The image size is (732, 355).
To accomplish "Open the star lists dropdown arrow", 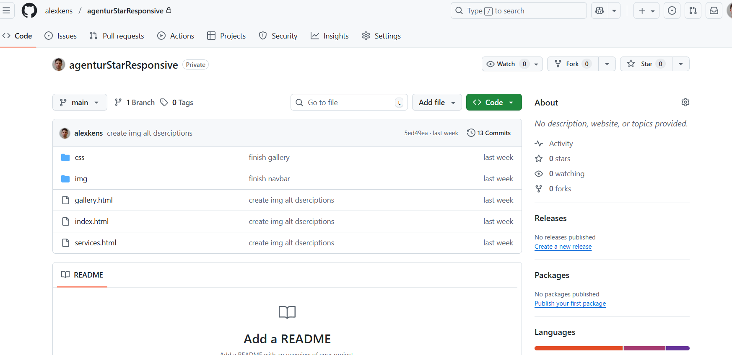I will [x=681, y=64].
